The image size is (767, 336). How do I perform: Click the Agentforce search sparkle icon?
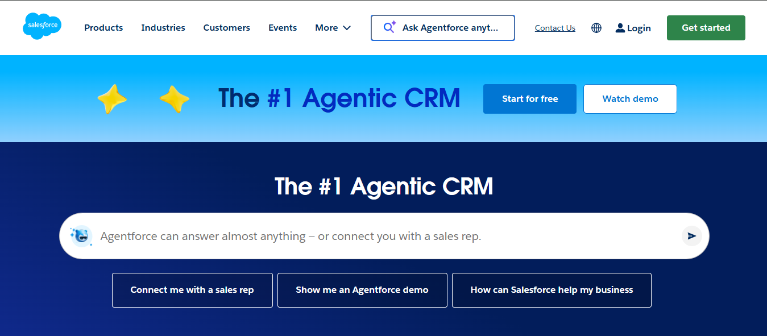pyautogui.click(x=389, y=27)
